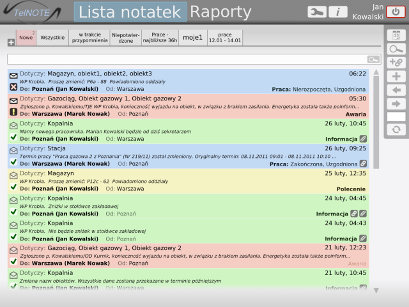The width and height of the screenshot is (409, 307).
Task: Click the Lista notatek header button
Action: 130,12
